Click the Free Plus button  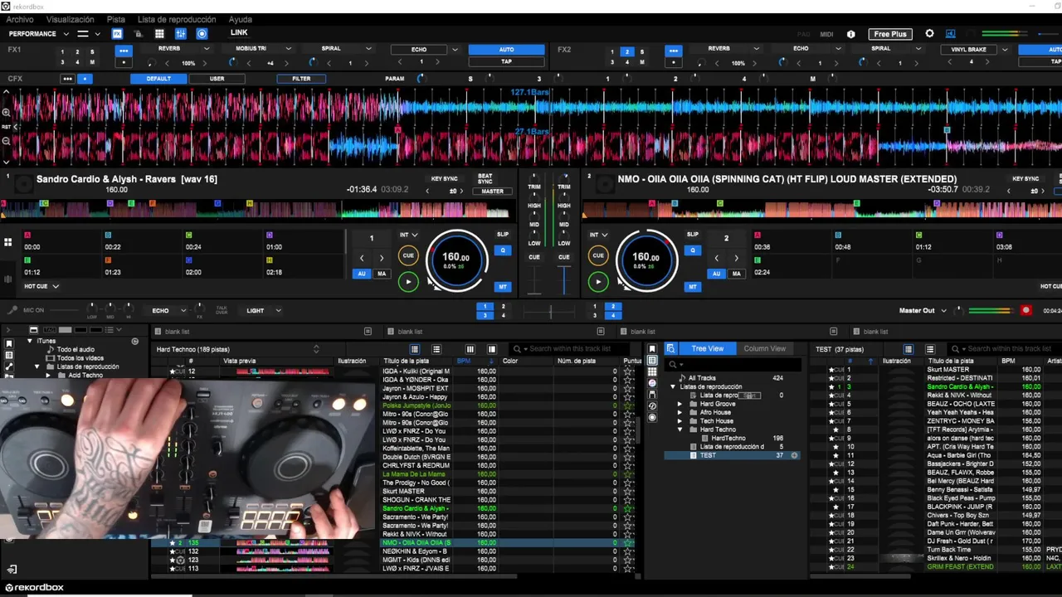click(889, 34)
